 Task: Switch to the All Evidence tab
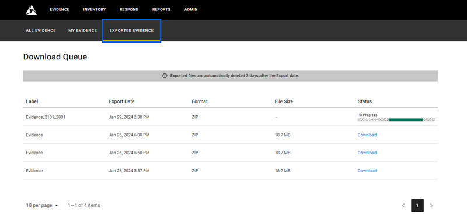coord(41,31)
